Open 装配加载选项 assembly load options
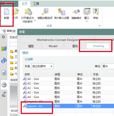Viewport: 114px width, 116px height. pos(45,12)
